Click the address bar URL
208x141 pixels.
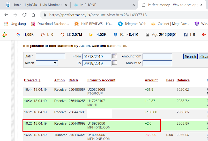click(98, 15)
